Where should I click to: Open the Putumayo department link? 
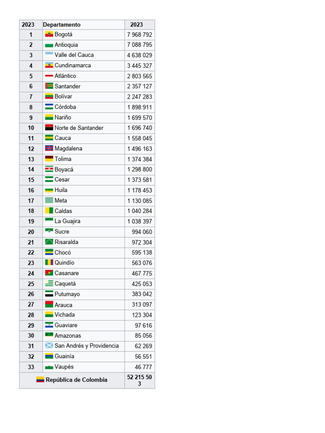pos(67,294)
